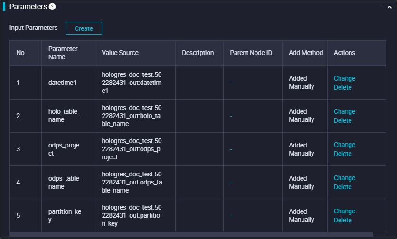Screen dimensions: 397x239
Task: Delete the odps_project parameter
Action: pyautogui.click(x=342, y=154)
